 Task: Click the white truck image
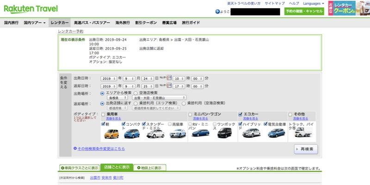[x=303, y=132]
